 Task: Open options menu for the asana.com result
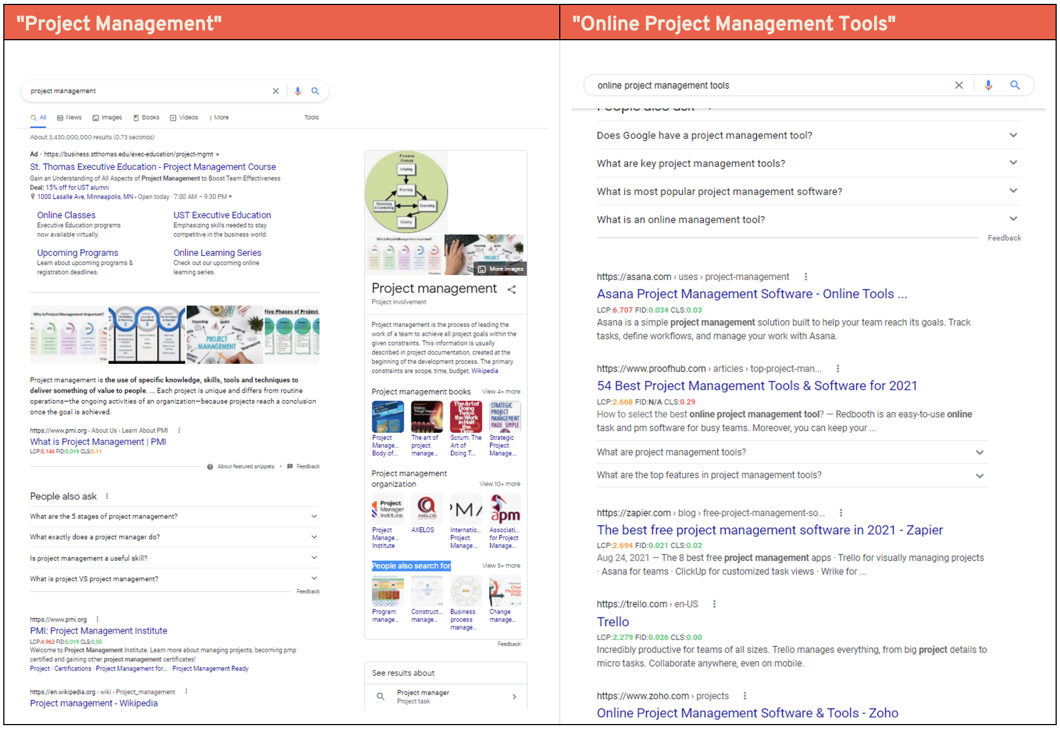(806, 277)
